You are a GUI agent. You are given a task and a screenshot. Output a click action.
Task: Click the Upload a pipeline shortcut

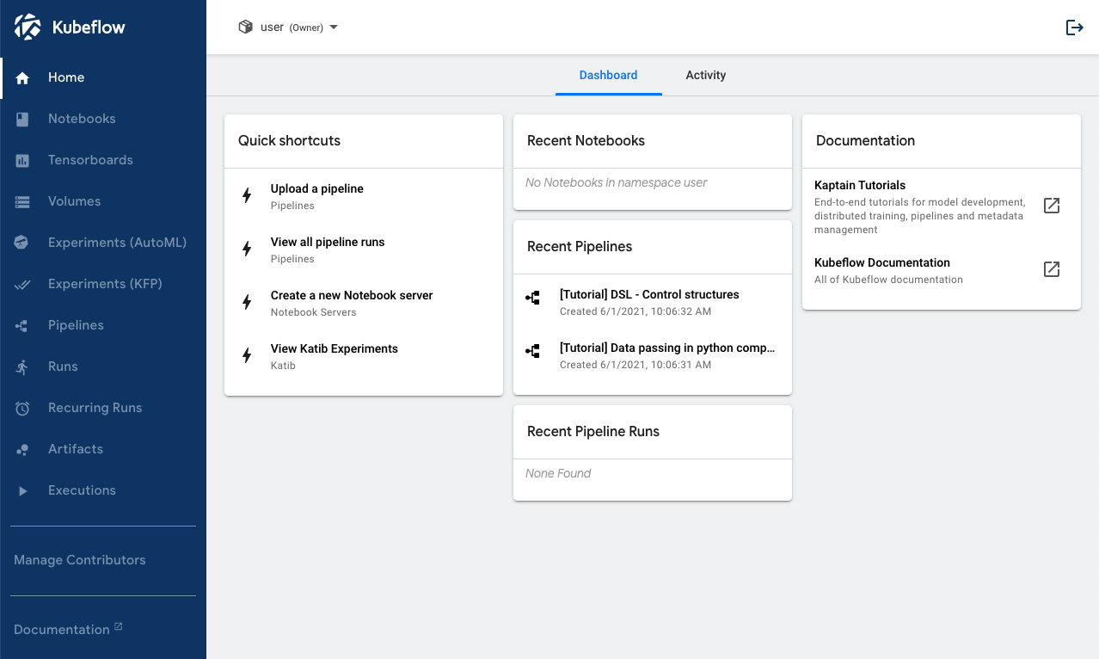364,195
